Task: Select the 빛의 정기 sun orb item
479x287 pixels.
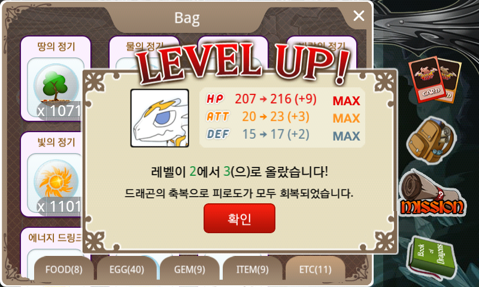Action: click(56, 174)
